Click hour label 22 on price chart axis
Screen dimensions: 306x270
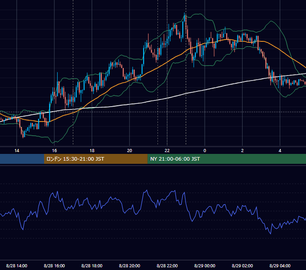pos(167,151)
